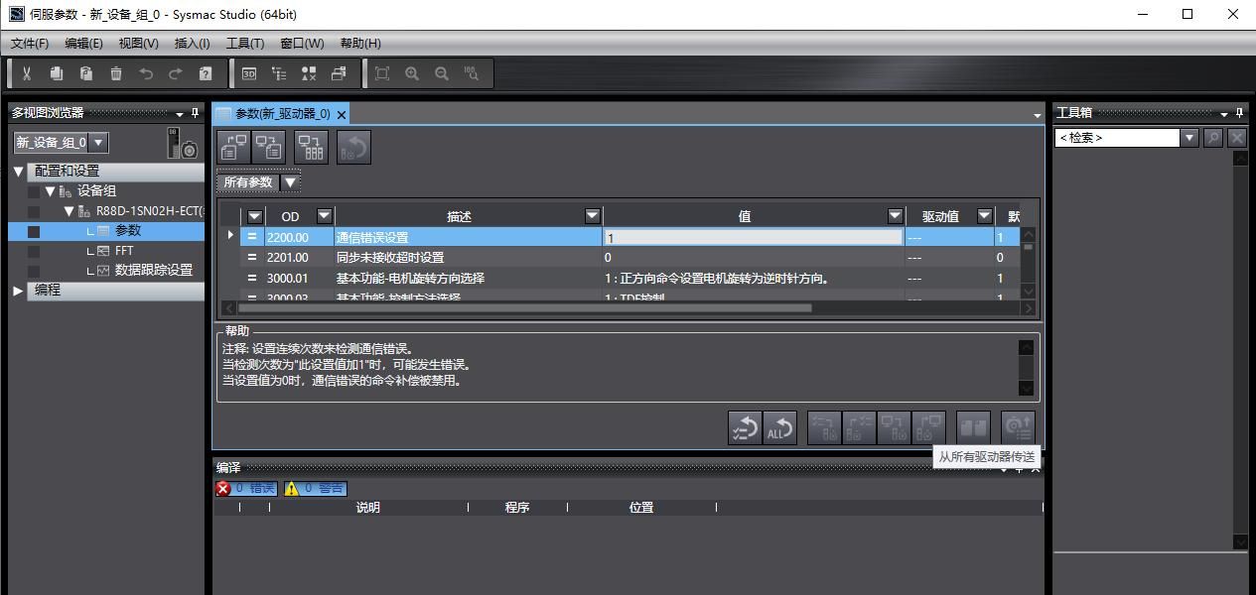The width and height of the screenshot is (1256, 595).
Task: Click the transfer selected to drive icon
Action: (824, 427)
